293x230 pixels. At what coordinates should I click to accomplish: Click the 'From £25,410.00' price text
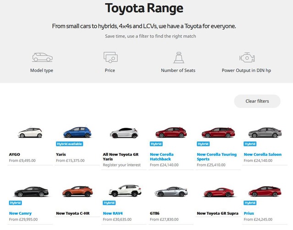(x=211, y=165)
